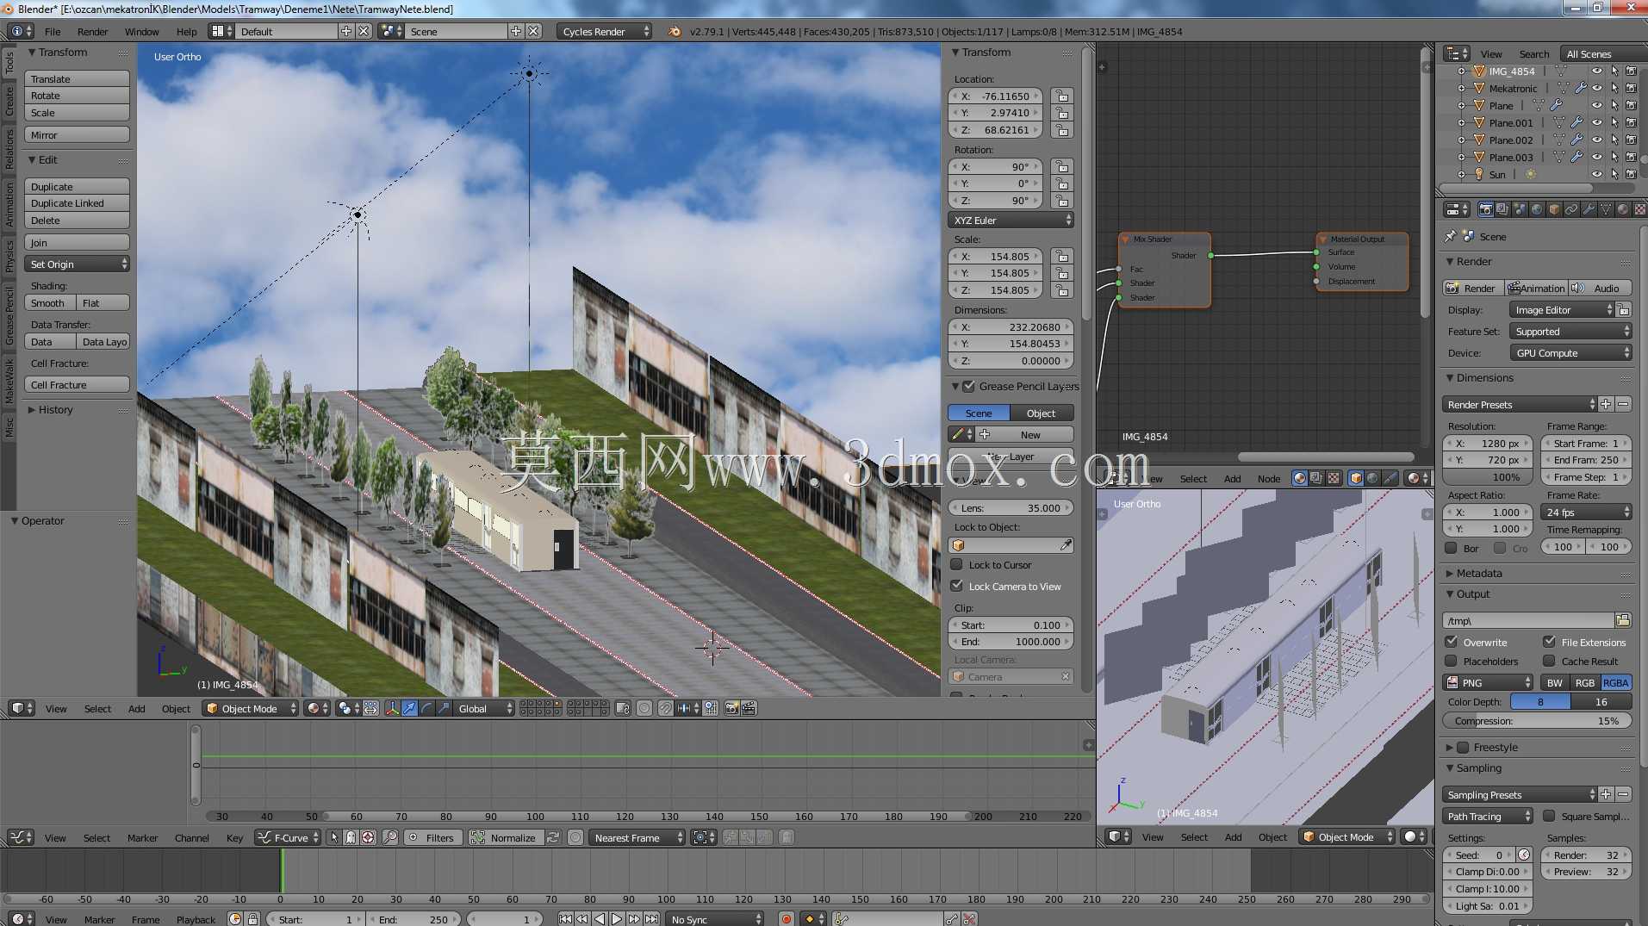The image size is (1648, 926).
Task: Jump to the last frame in timeline
Action: 652,919
